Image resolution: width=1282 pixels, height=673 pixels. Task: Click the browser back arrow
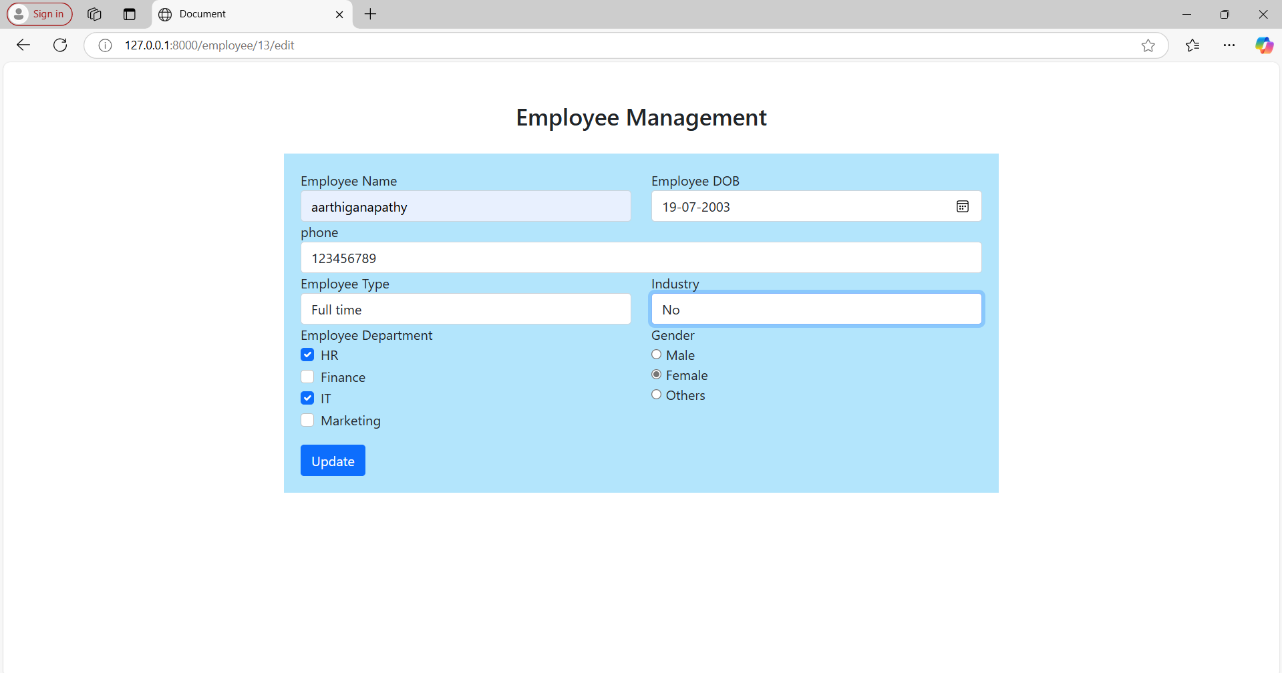coord(23,45)
